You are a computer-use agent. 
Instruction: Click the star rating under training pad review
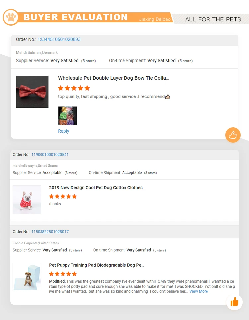coord(63,274)
